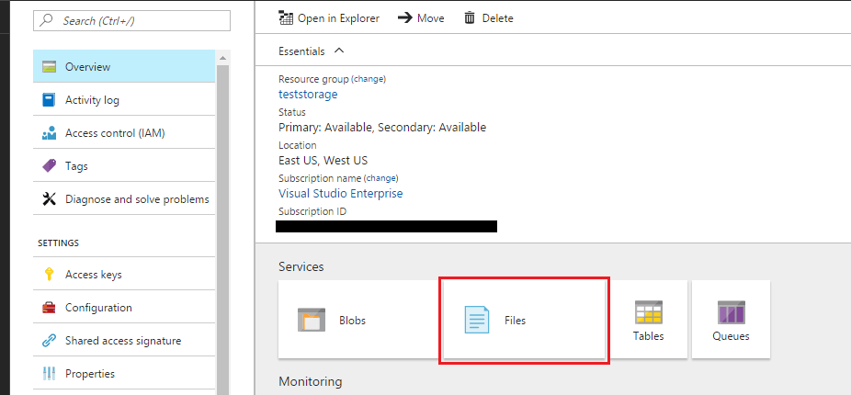Open the Tables service tile
Screen dimensions: 851x395
pos(649,320)
